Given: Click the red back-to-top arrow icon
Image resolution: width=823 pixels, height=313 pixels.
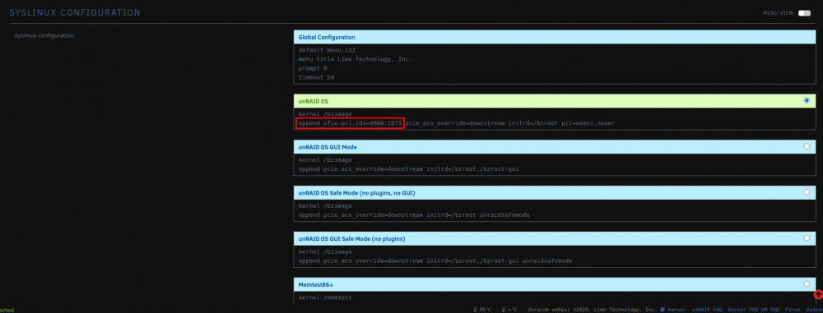Looking at the screenshot, I should (x=818, y=295).
